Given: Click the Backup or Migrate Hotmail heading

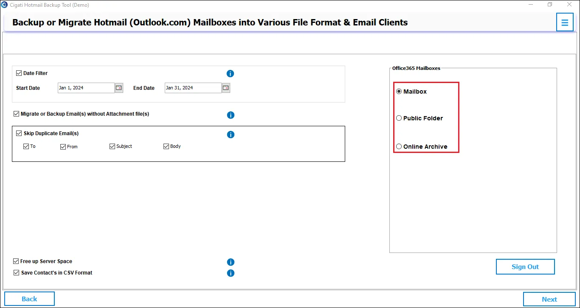Looking at the screenshot, I should coord(210,22).
